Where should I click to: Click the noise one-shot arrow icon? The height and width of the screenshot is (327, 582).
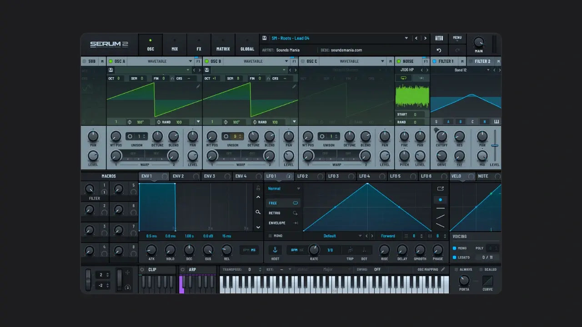tap(421, 78)
